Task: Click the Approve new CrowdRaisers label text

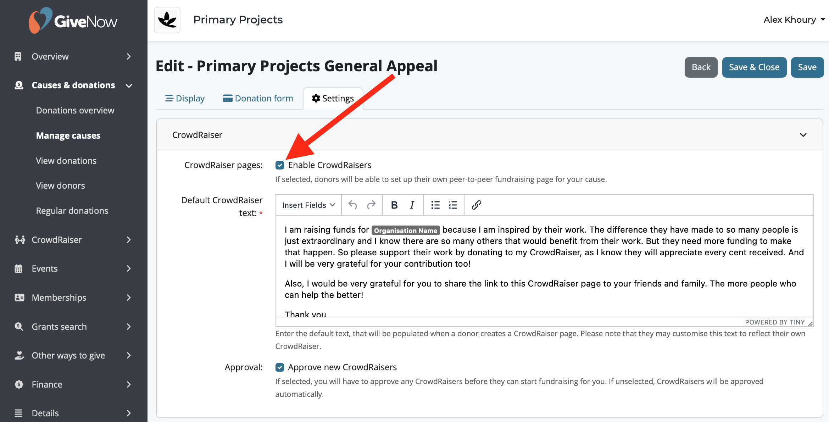Action: (x=342, y=367)
